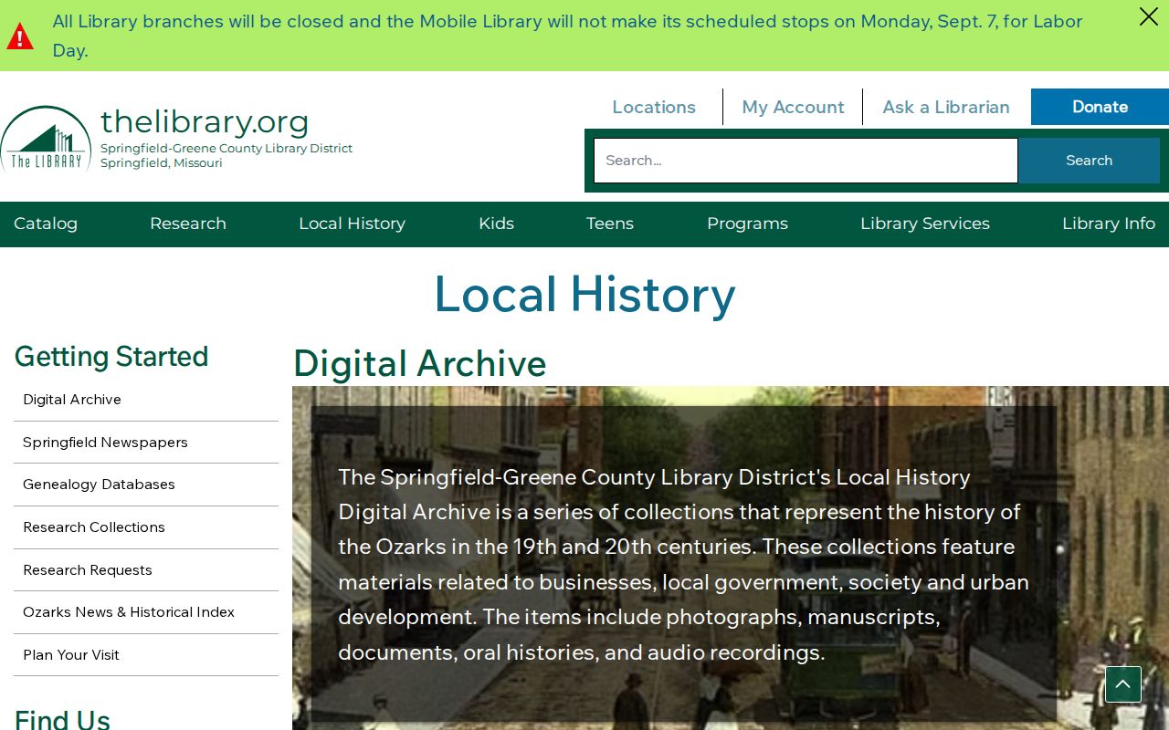The height and width of the screenshot is (730, 1169).
Task: Click the Find Us sidebar heading
Action: tap(62, 719)
